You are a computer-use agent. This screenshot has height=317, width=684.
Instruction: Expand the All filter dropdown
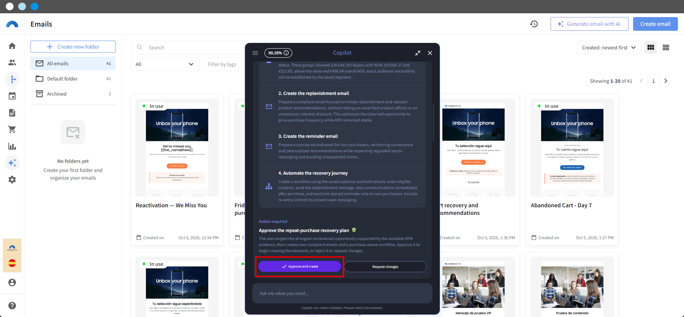165,64
